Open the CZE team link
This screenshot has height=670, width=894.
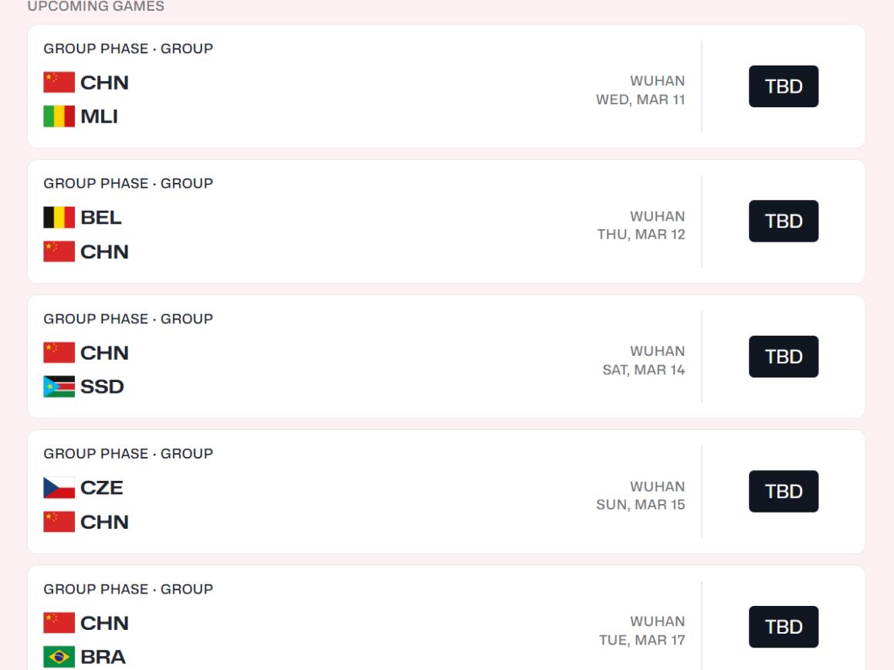point(102,488)
